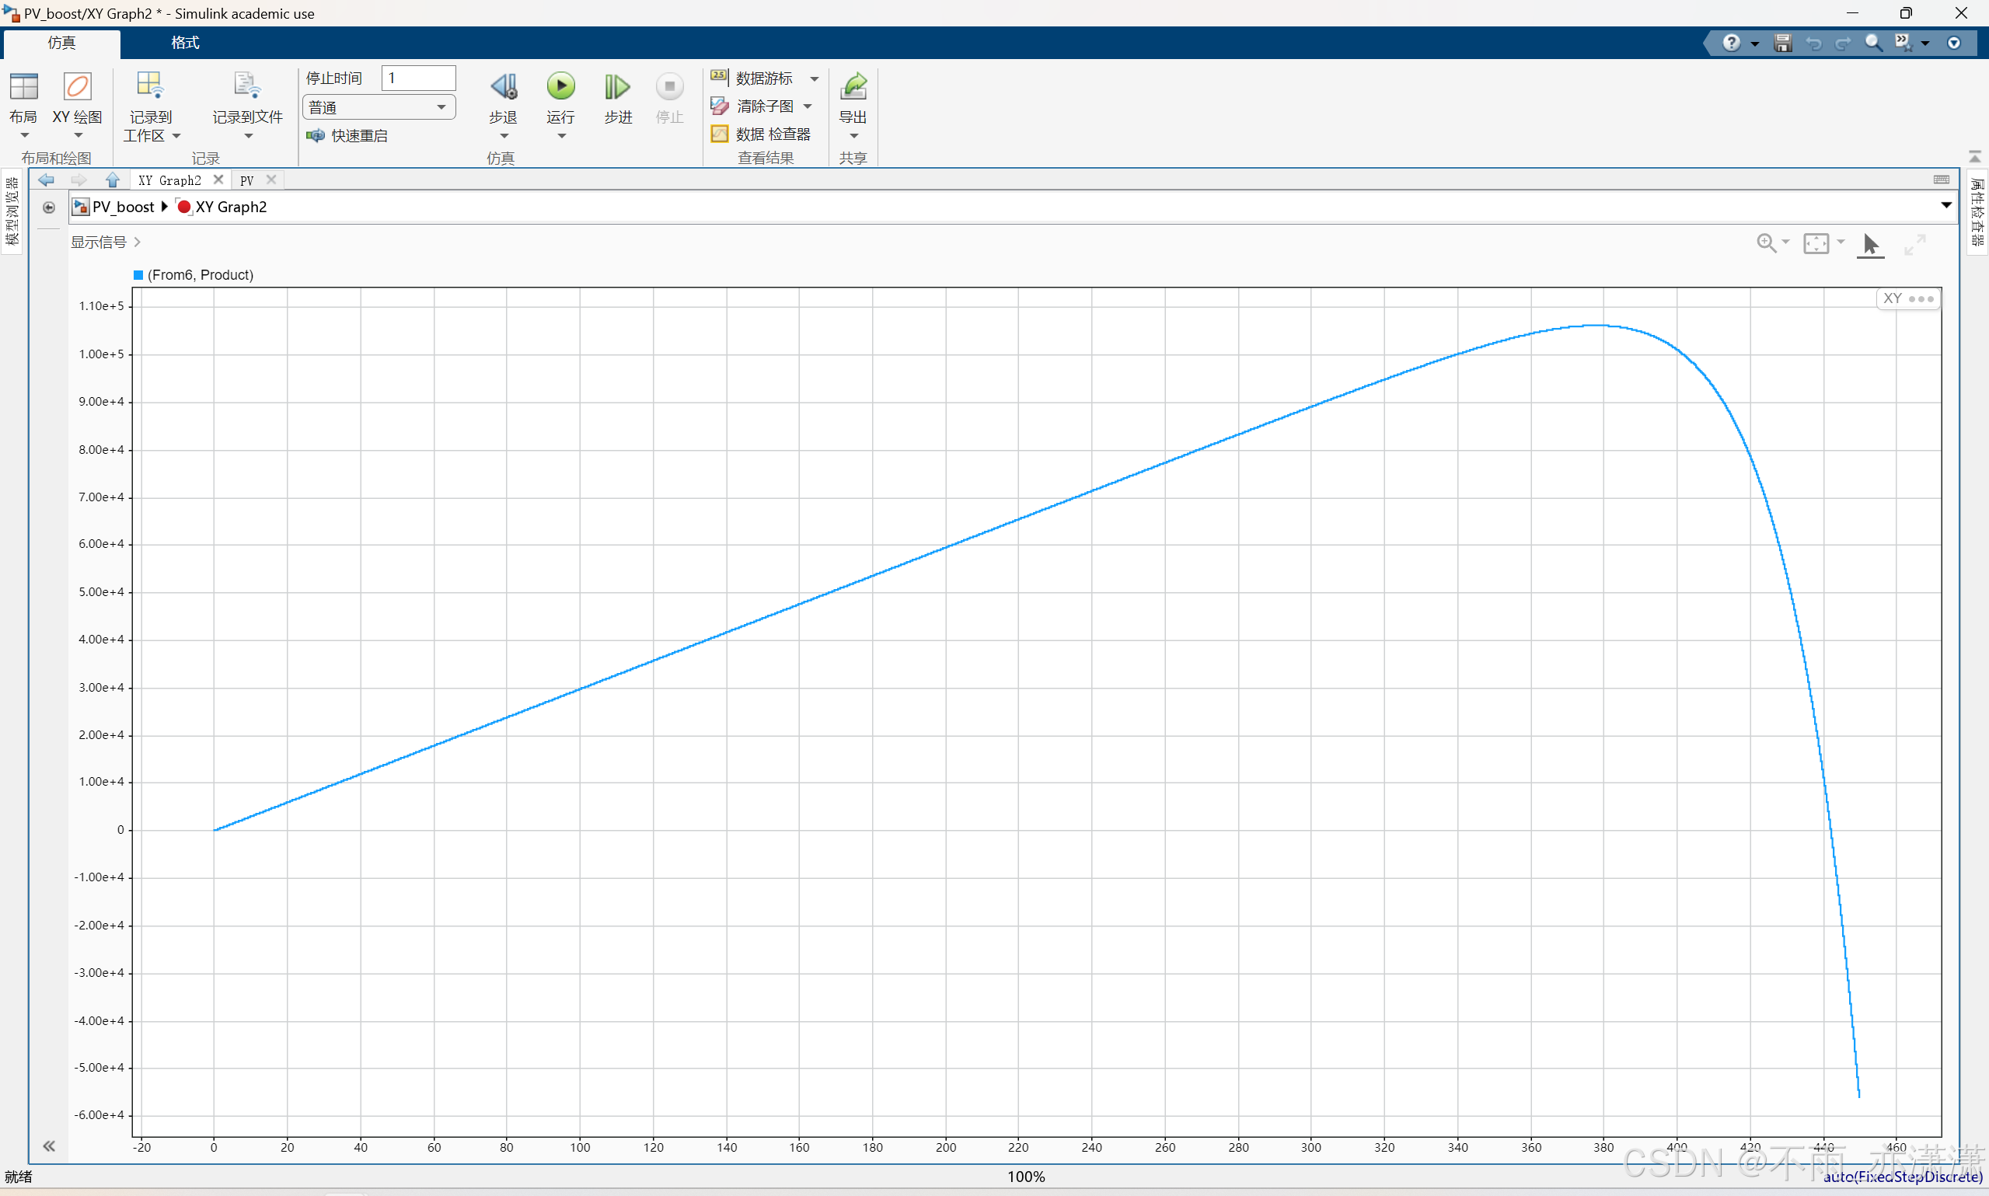
Task: Open the Layout (布局) tool
Action: (x=23, y=87)
